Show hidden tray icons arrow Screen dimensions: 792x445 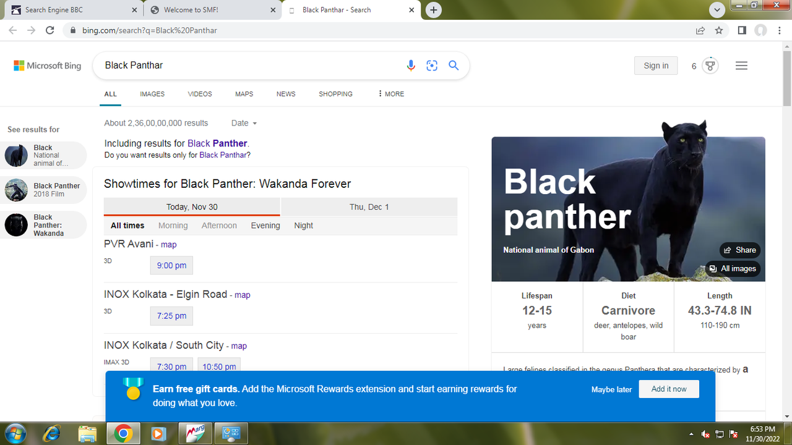point(691,434)
